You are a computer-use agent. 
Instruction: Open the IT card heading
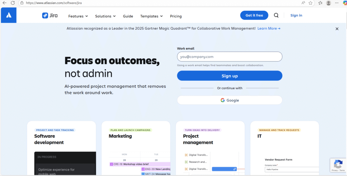(x=260, y=136)
